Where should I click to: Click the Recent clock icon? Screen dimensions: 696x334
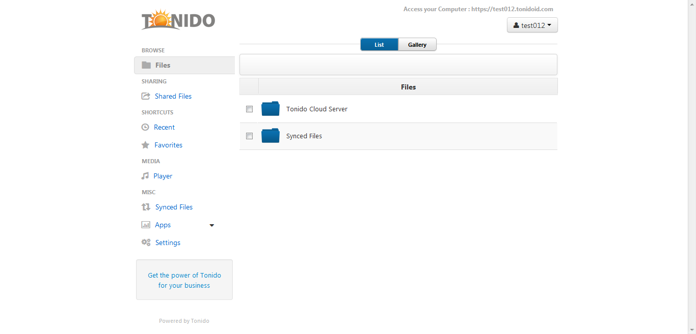[x=145, y=127]
